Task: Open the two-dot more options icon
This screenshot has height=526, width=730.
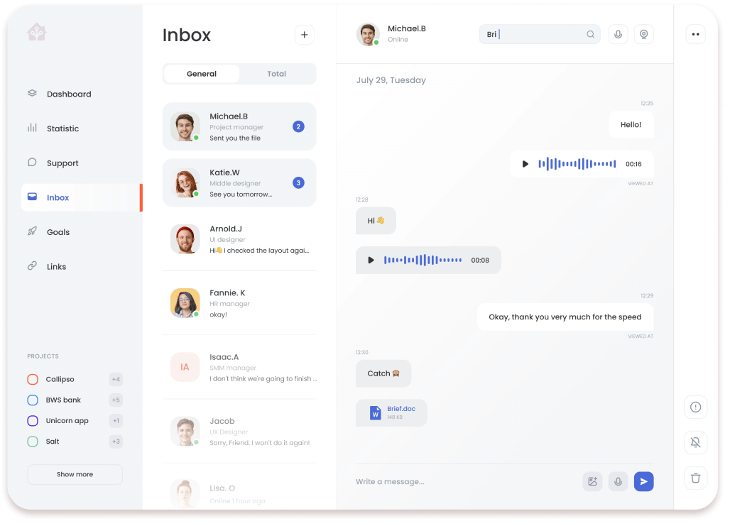Action: [x=695, y=34]
